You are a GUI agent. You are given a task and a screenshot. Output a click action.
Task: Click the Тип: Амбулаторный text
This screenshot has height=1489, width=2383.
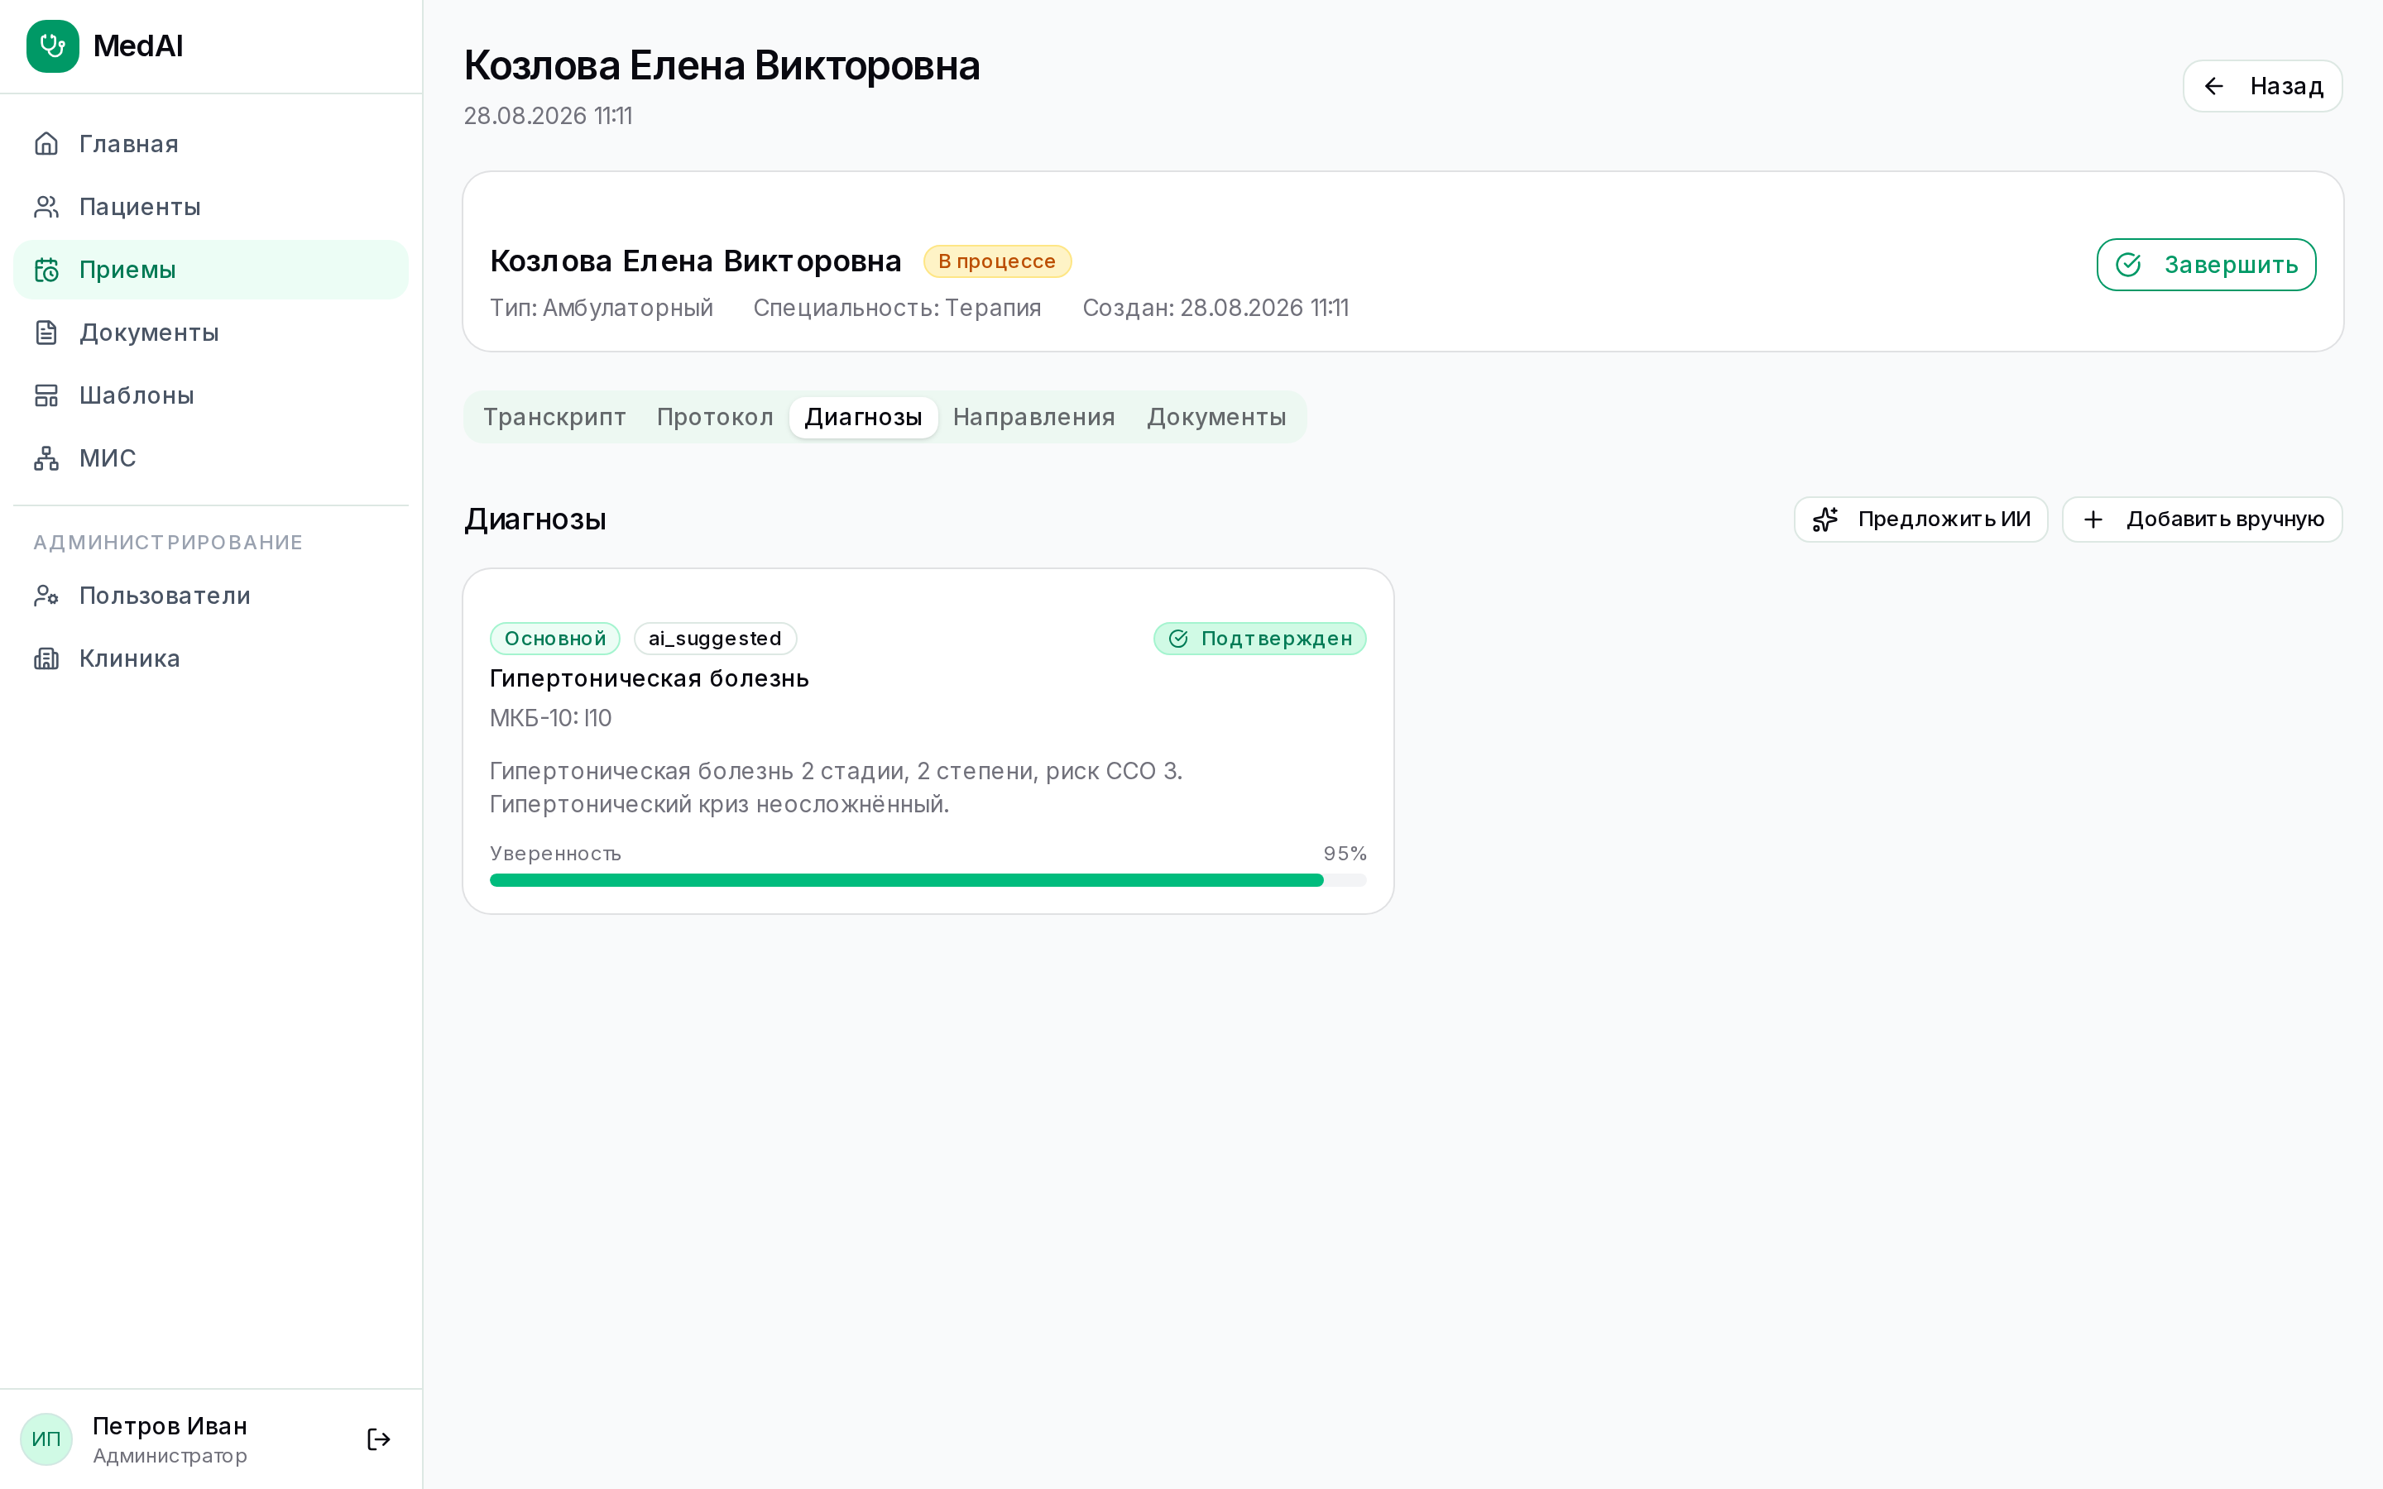point(602,309)
